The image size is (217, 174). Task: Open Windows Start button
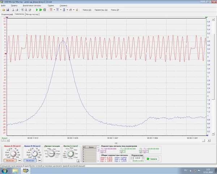point(4,171)
